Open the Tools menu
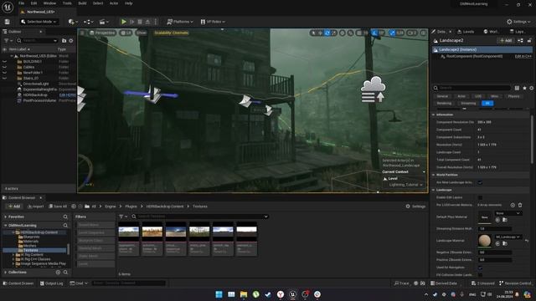The height and width of the screenshot is (301, 536). (67, 3)
